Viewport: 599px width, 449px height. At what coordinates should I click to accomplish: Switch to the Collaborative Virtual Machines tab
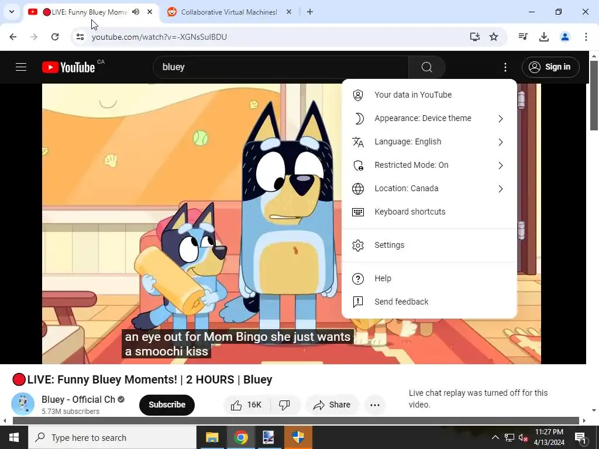[229, 12]
